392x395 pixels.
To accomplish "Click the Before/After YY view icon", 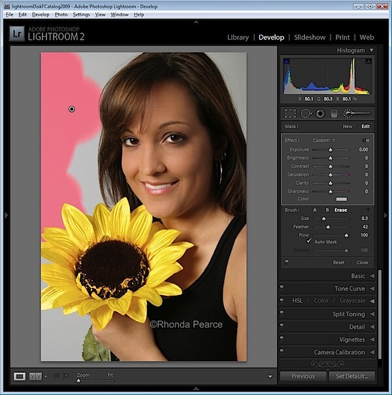I will 35,376.
